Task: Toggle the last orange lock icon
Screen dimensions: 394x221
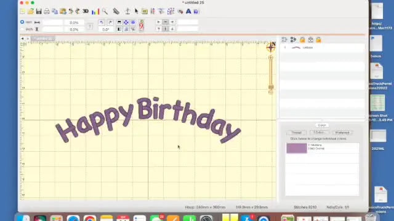Action: pyautogui.click(x=319, y=39)
